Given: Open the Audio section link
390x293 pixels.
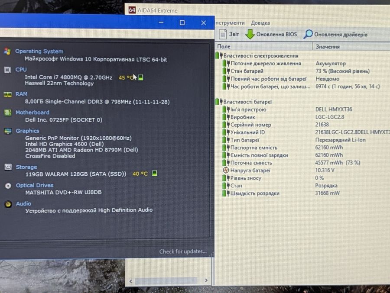Looking at the screenshot, I should click(x=24, y=203).
